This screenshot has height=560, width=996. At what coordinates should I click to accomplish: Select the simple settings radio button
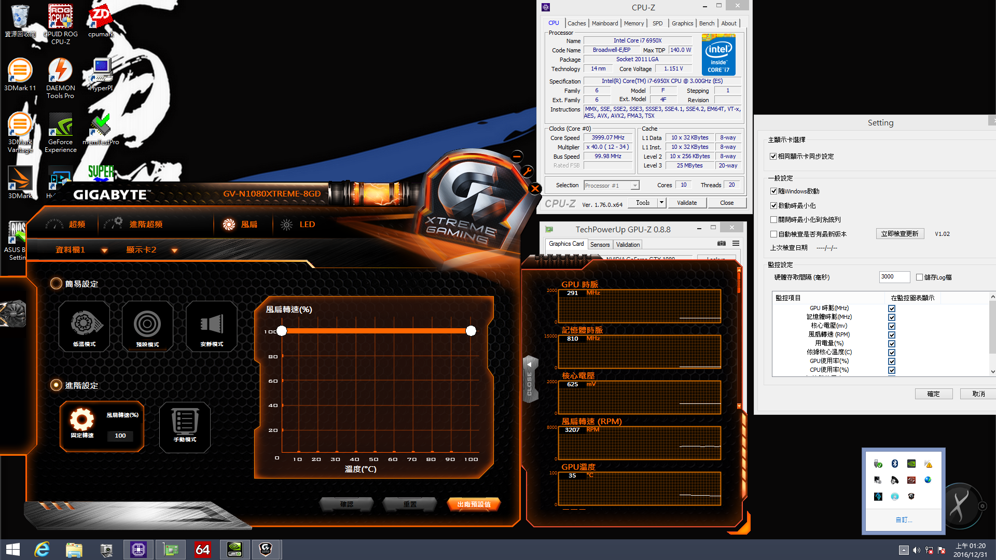[56, 284]
